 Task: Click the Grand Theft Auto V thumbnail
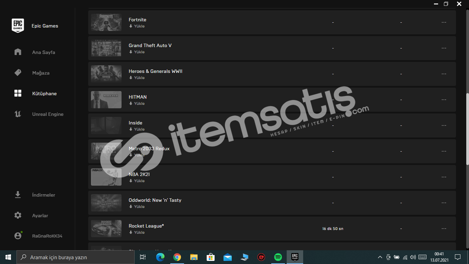(106, 48)
